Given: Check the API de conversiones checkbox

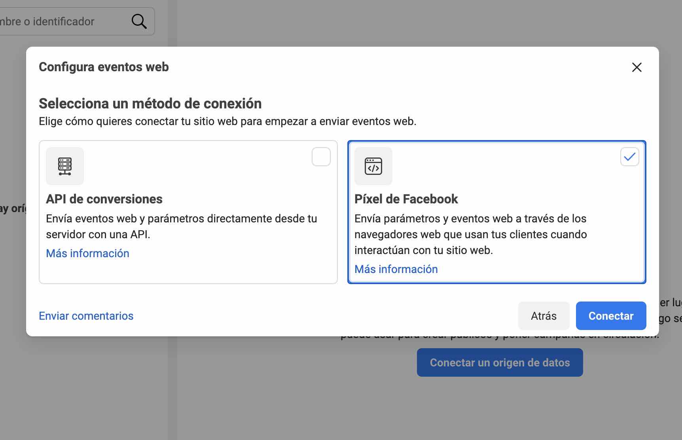Looking at the screenshot, I should [321, 157].
